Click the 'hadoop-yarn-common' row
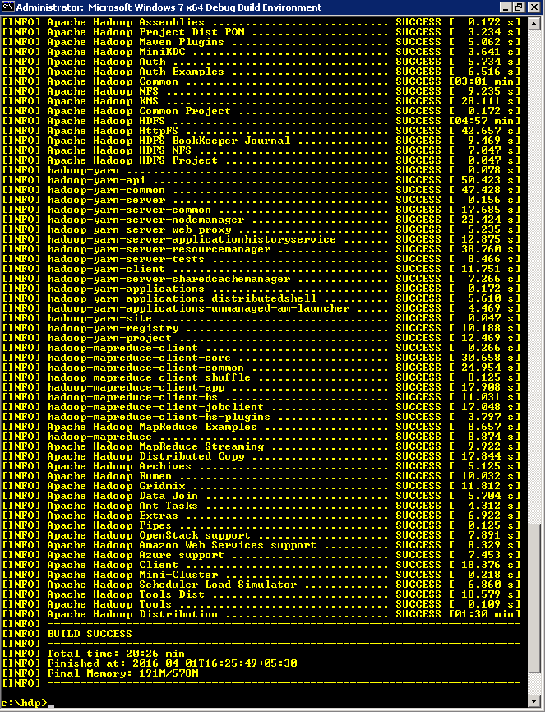The height and width of the screenshot is (712, 545). coord(261,190)
